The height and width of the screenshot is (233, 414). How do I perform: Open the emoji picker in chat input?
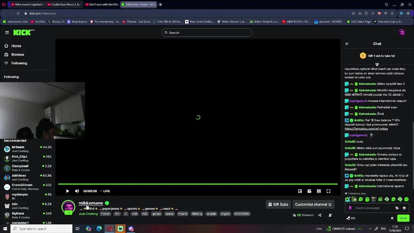tap(404, 208)
